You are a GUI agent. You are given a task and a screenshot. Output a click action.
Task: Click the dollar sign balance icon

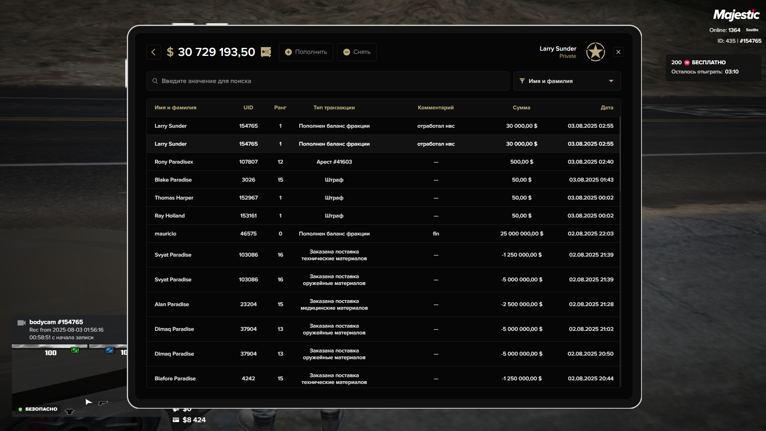point(170,52)
